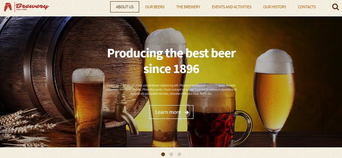The image size is (342, 158).
Task: Click the magnifying glass search icon
Action: tap(336, 7)
